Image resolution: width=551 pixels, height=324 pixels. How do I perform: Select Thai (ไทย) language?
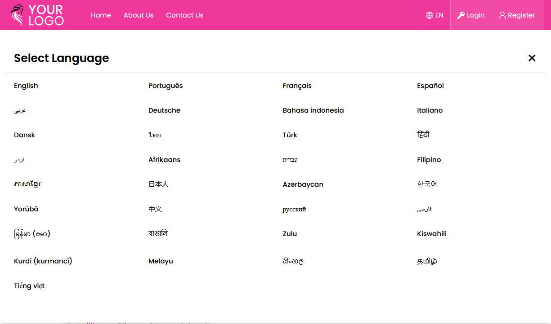155,135
